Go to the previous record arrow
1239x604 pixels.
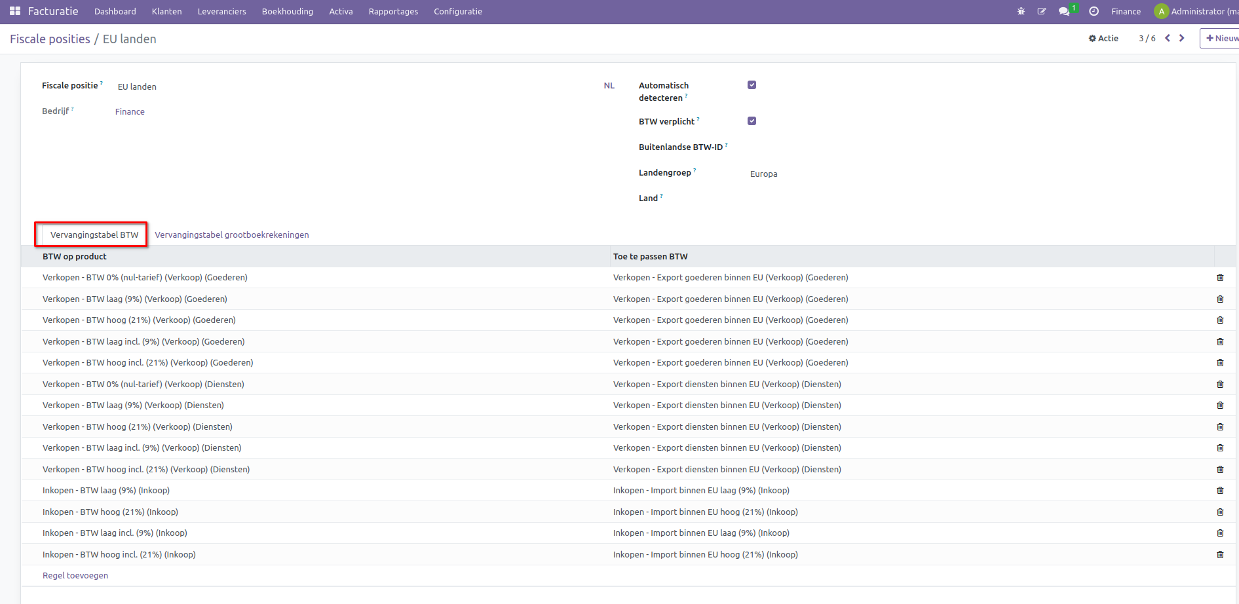click(x=1168, y=38)
